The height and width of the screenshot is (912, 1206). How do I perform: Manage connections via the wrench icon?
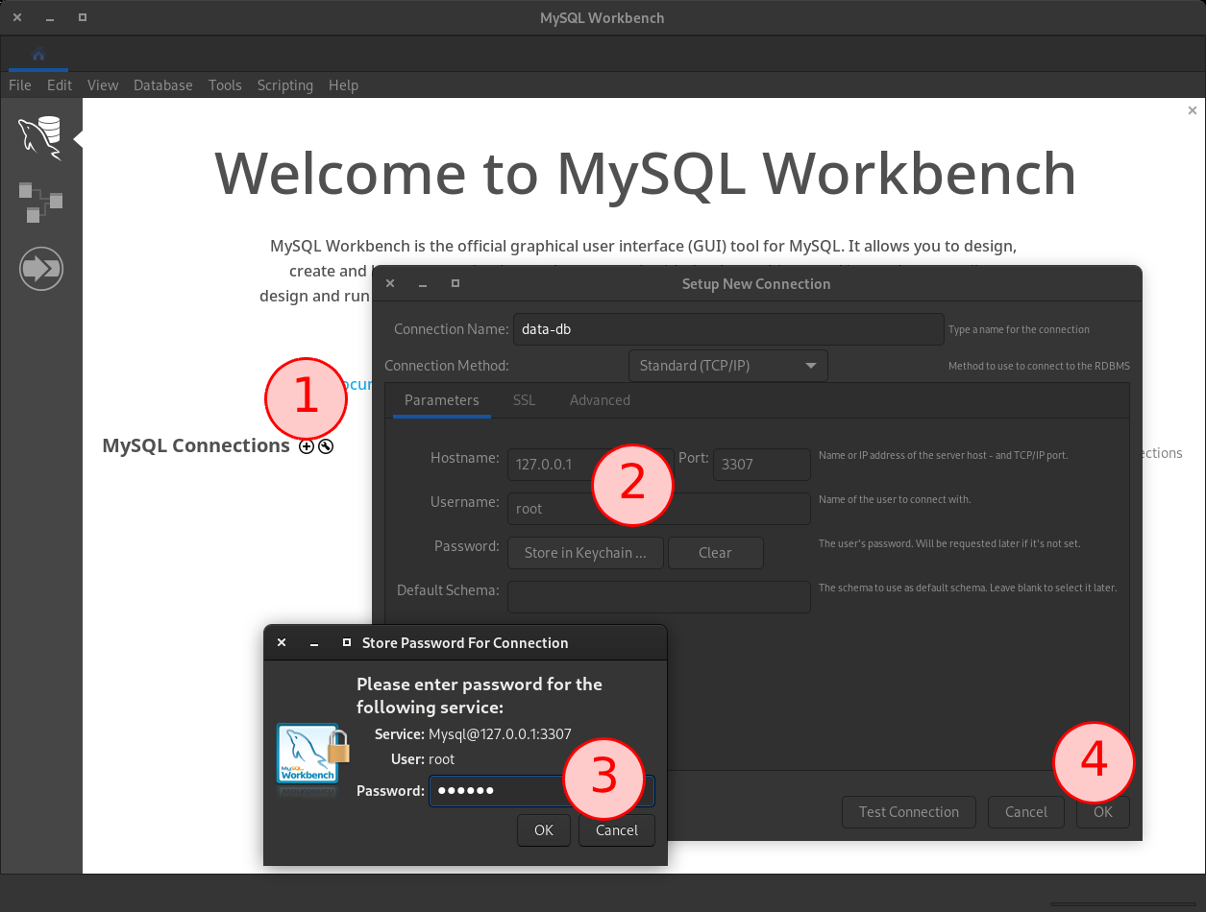point(325,445)
